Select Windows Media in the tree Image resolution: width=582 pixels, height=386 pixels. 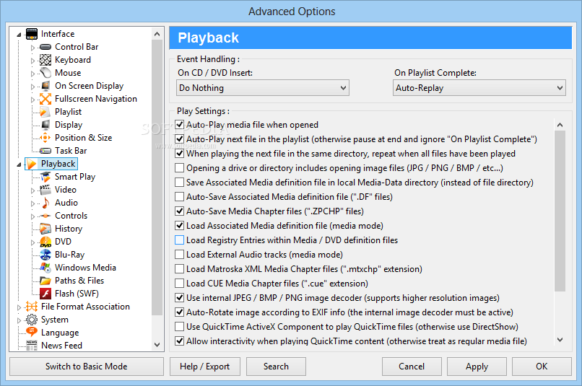tap(85, 268)
